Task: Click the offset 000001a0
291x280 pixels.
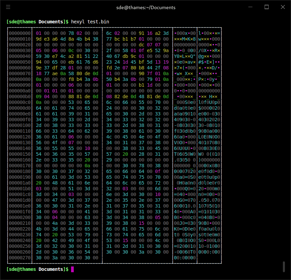Action: coord(20,183)
